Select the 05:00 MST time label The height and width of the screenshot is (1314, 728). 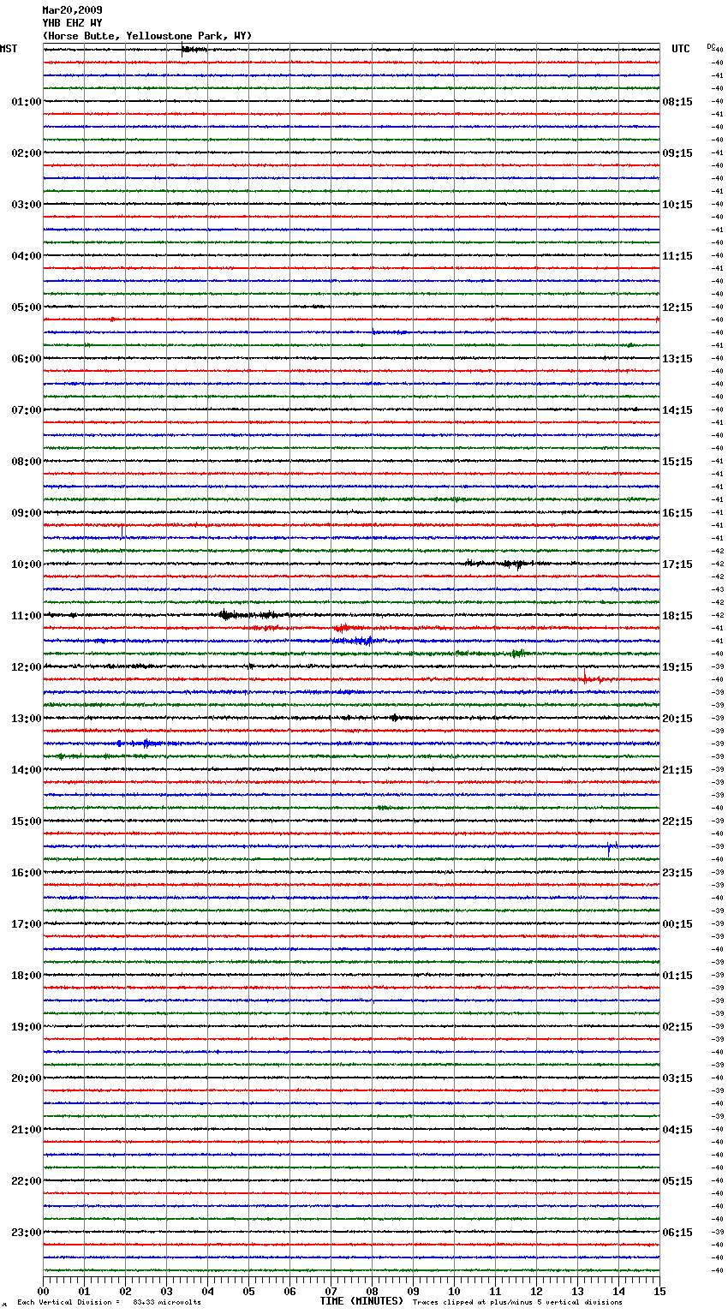(x=27, y=308)
